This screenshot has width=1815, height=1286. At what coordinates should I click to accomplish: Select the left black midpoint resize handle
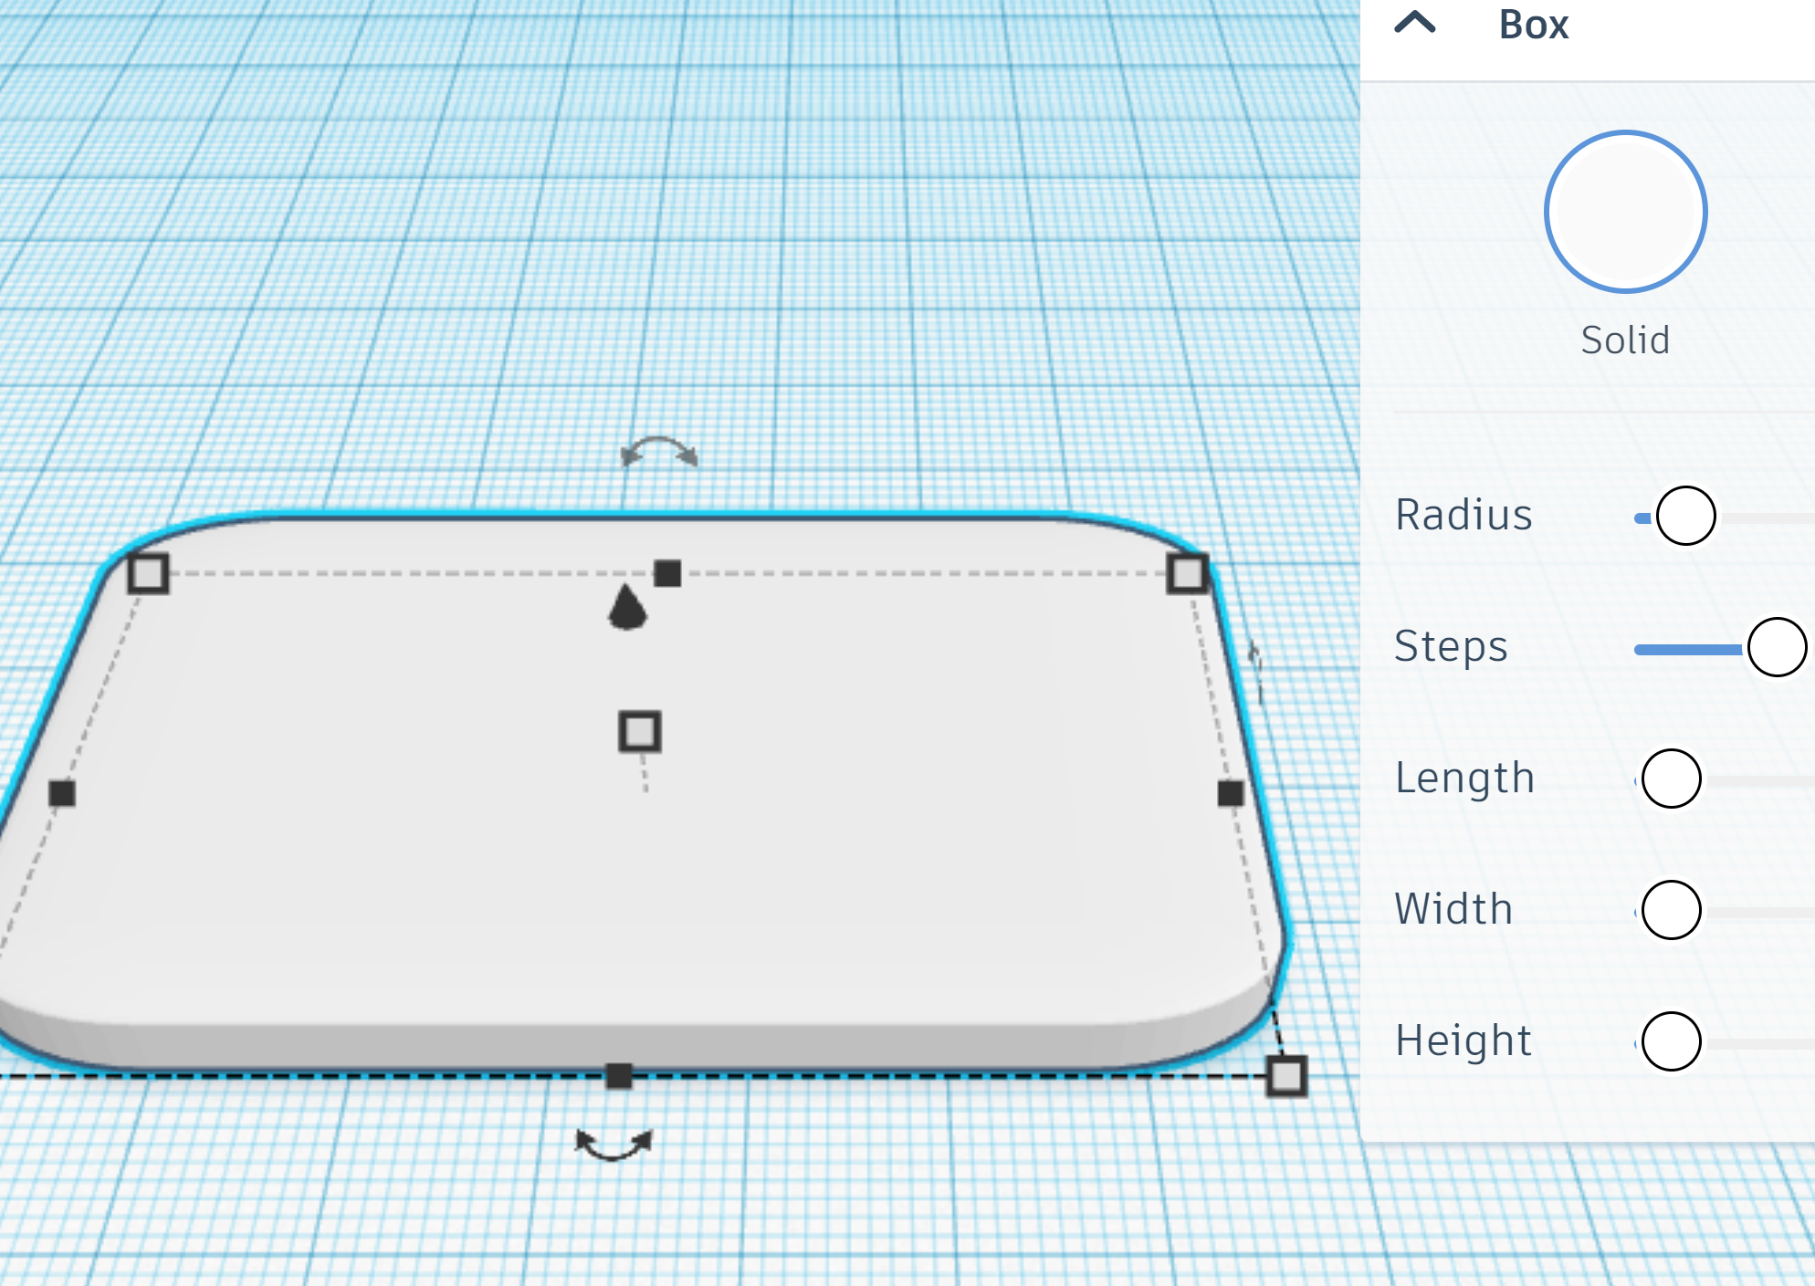click(x=62, y=795)
